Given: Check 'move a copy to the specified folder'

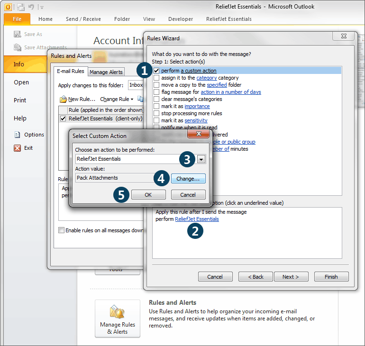Looking at the screenshot, I should click(x=156, y=85).
